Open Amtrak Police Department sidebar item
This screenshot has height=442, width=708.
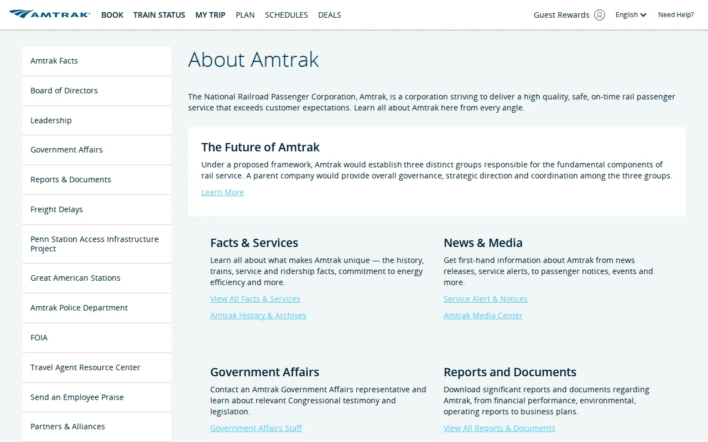tap(97, 308)
